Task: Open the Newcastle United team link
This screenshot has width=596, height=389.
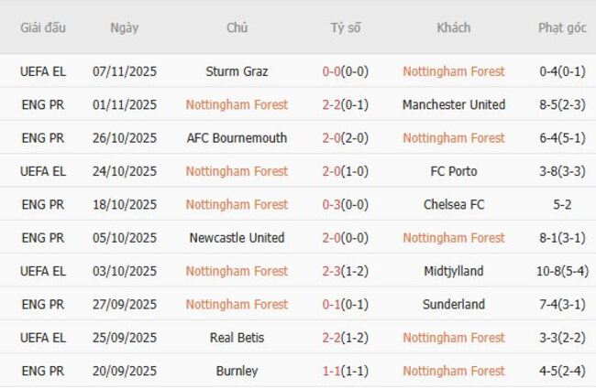Action: click(x=237, y=238)
